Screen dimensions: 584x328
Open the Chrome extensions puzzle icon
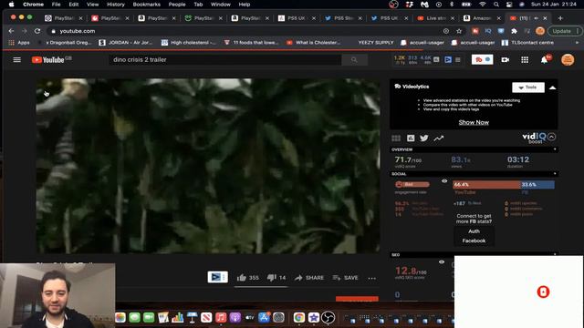[514, 31]
